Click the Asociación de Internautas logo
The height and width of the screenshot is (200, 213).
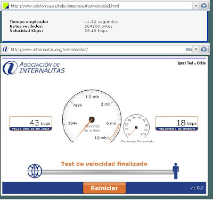pyautogui.click(x=34, y=68)
